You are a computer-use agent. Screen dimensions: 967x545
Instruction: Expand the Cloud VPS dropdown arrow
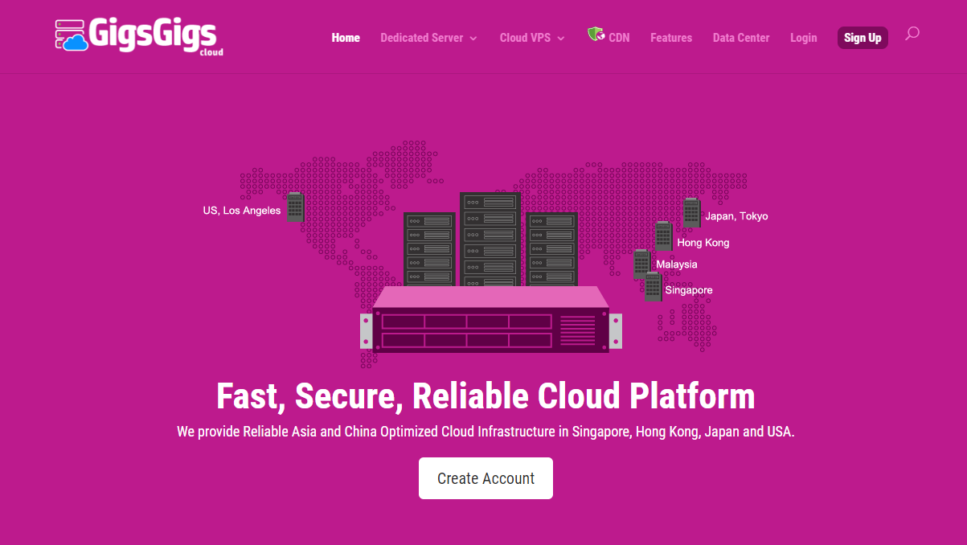click(x=561, y=39)
